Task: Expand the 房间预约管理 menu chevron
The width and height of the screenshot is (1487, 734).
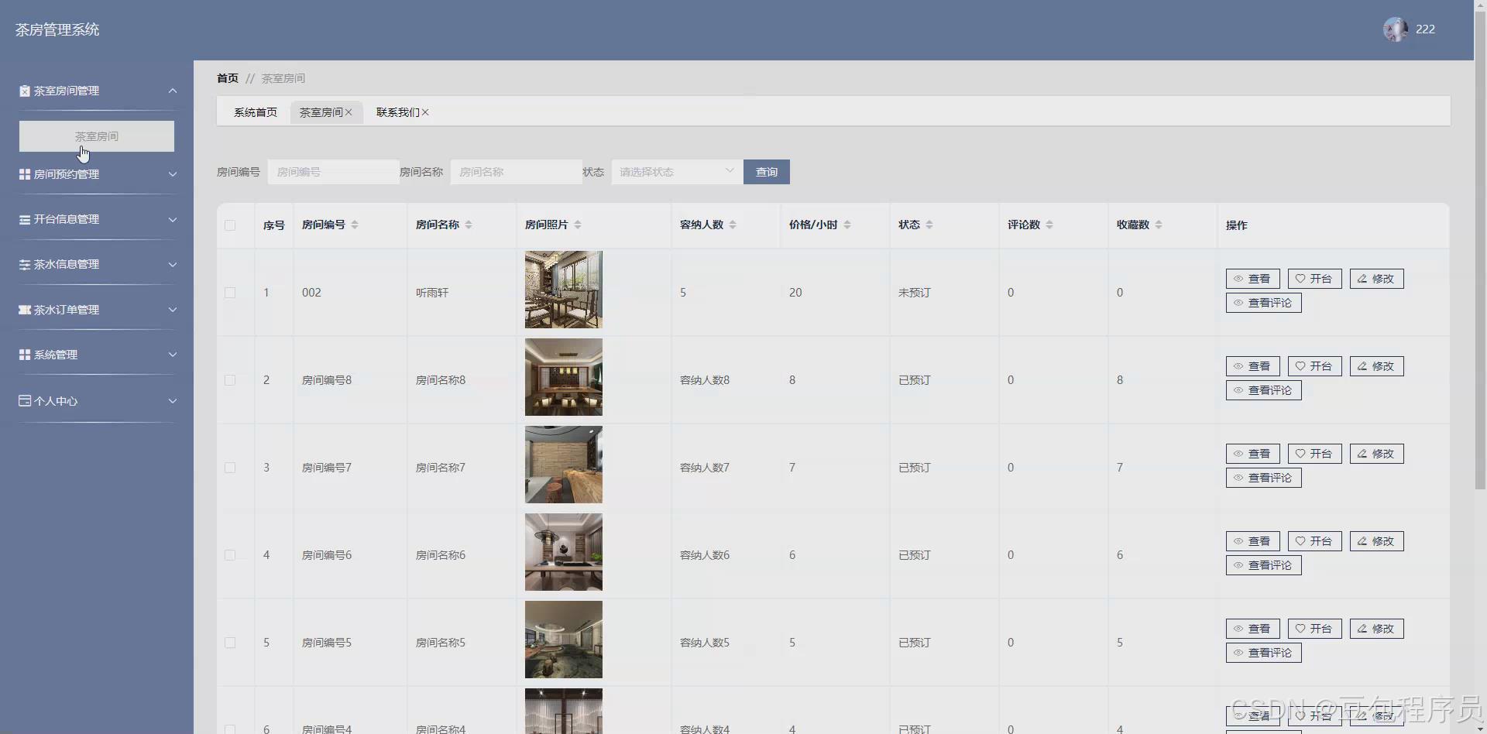Action: click(x=173, y=175)
